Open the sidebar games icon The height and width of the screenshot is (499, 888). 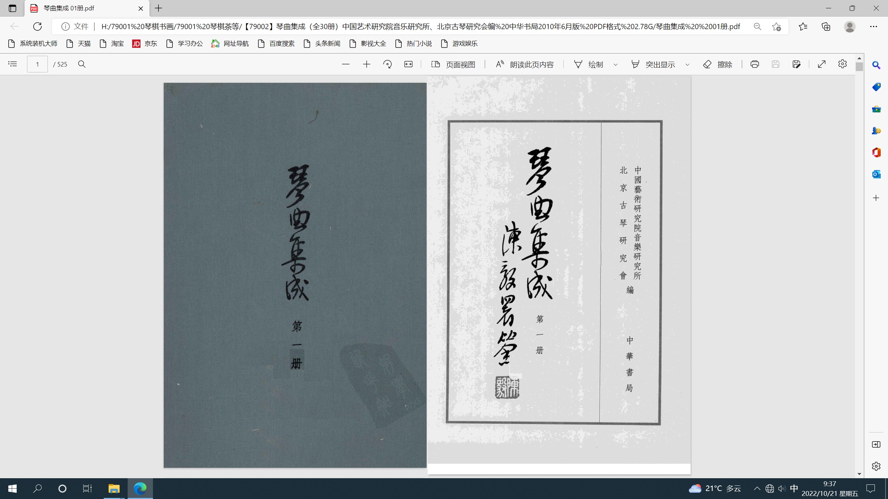[x=876, y=131]
